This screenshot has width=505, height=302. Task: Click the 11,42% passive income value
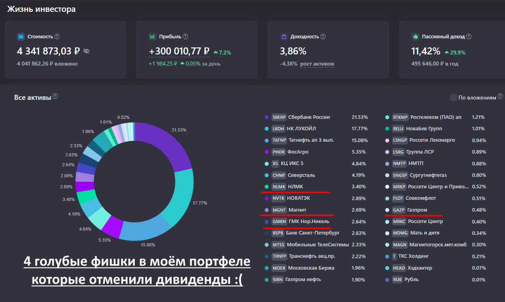coord(425,51)
